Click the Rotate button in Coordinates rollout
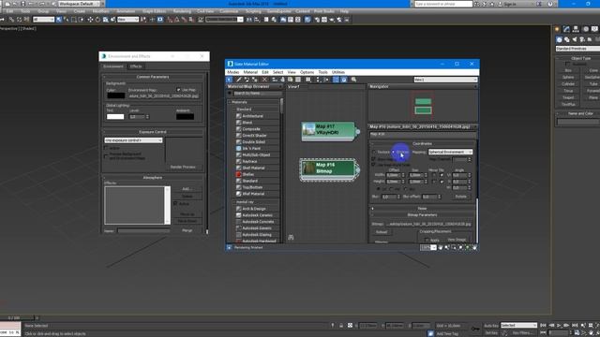The height and width of the screenshot is (337, 600). coord(460,197)
